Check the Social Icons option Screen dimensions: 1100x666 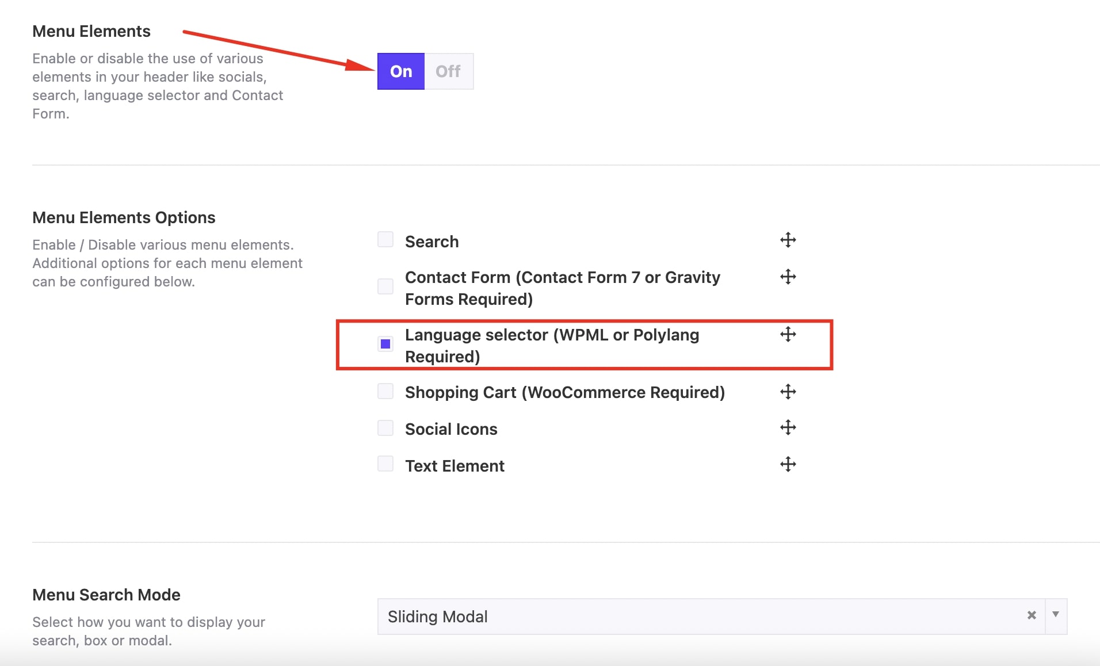click(385, 427)
